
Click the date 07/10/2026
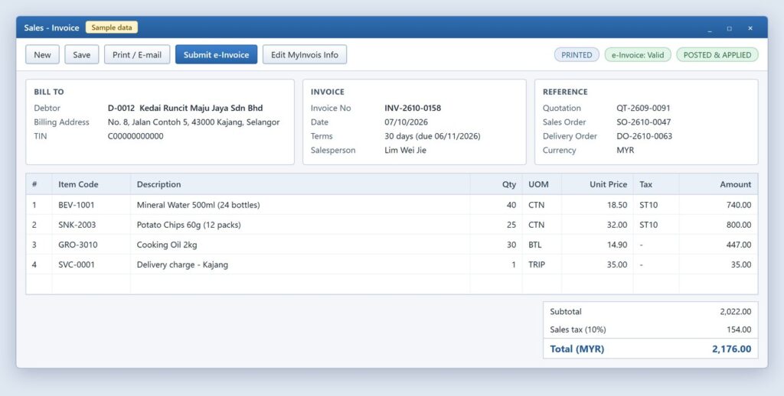(x=406, y=122)
